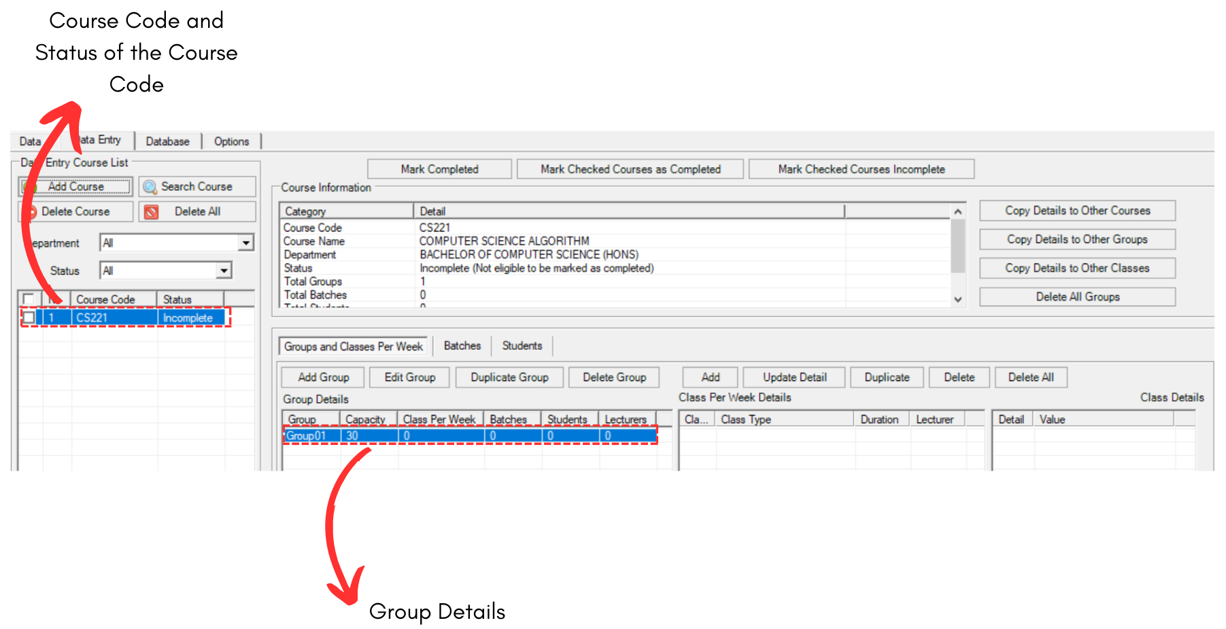Click the Search Course magnifier icon
Screen dimensions: 1226x629
tap(150, 187)
